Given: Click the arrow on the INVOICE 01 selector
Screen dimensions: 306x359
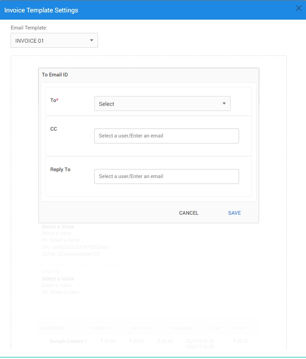Looking at the screenshot, I should tap(91, 41).
